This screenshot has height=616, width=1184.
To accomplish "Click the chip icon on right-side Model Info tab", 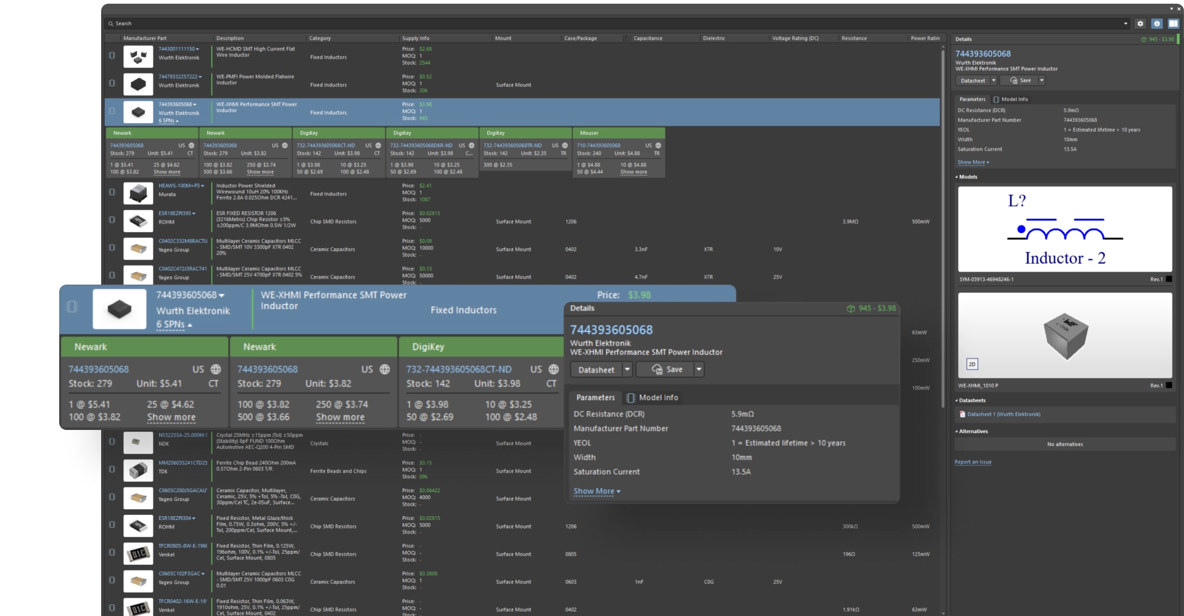I will tap(996, 99).
